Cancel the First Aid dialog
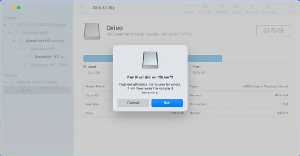The width and height of the screenshot is (300, 156). coord(133,103)
